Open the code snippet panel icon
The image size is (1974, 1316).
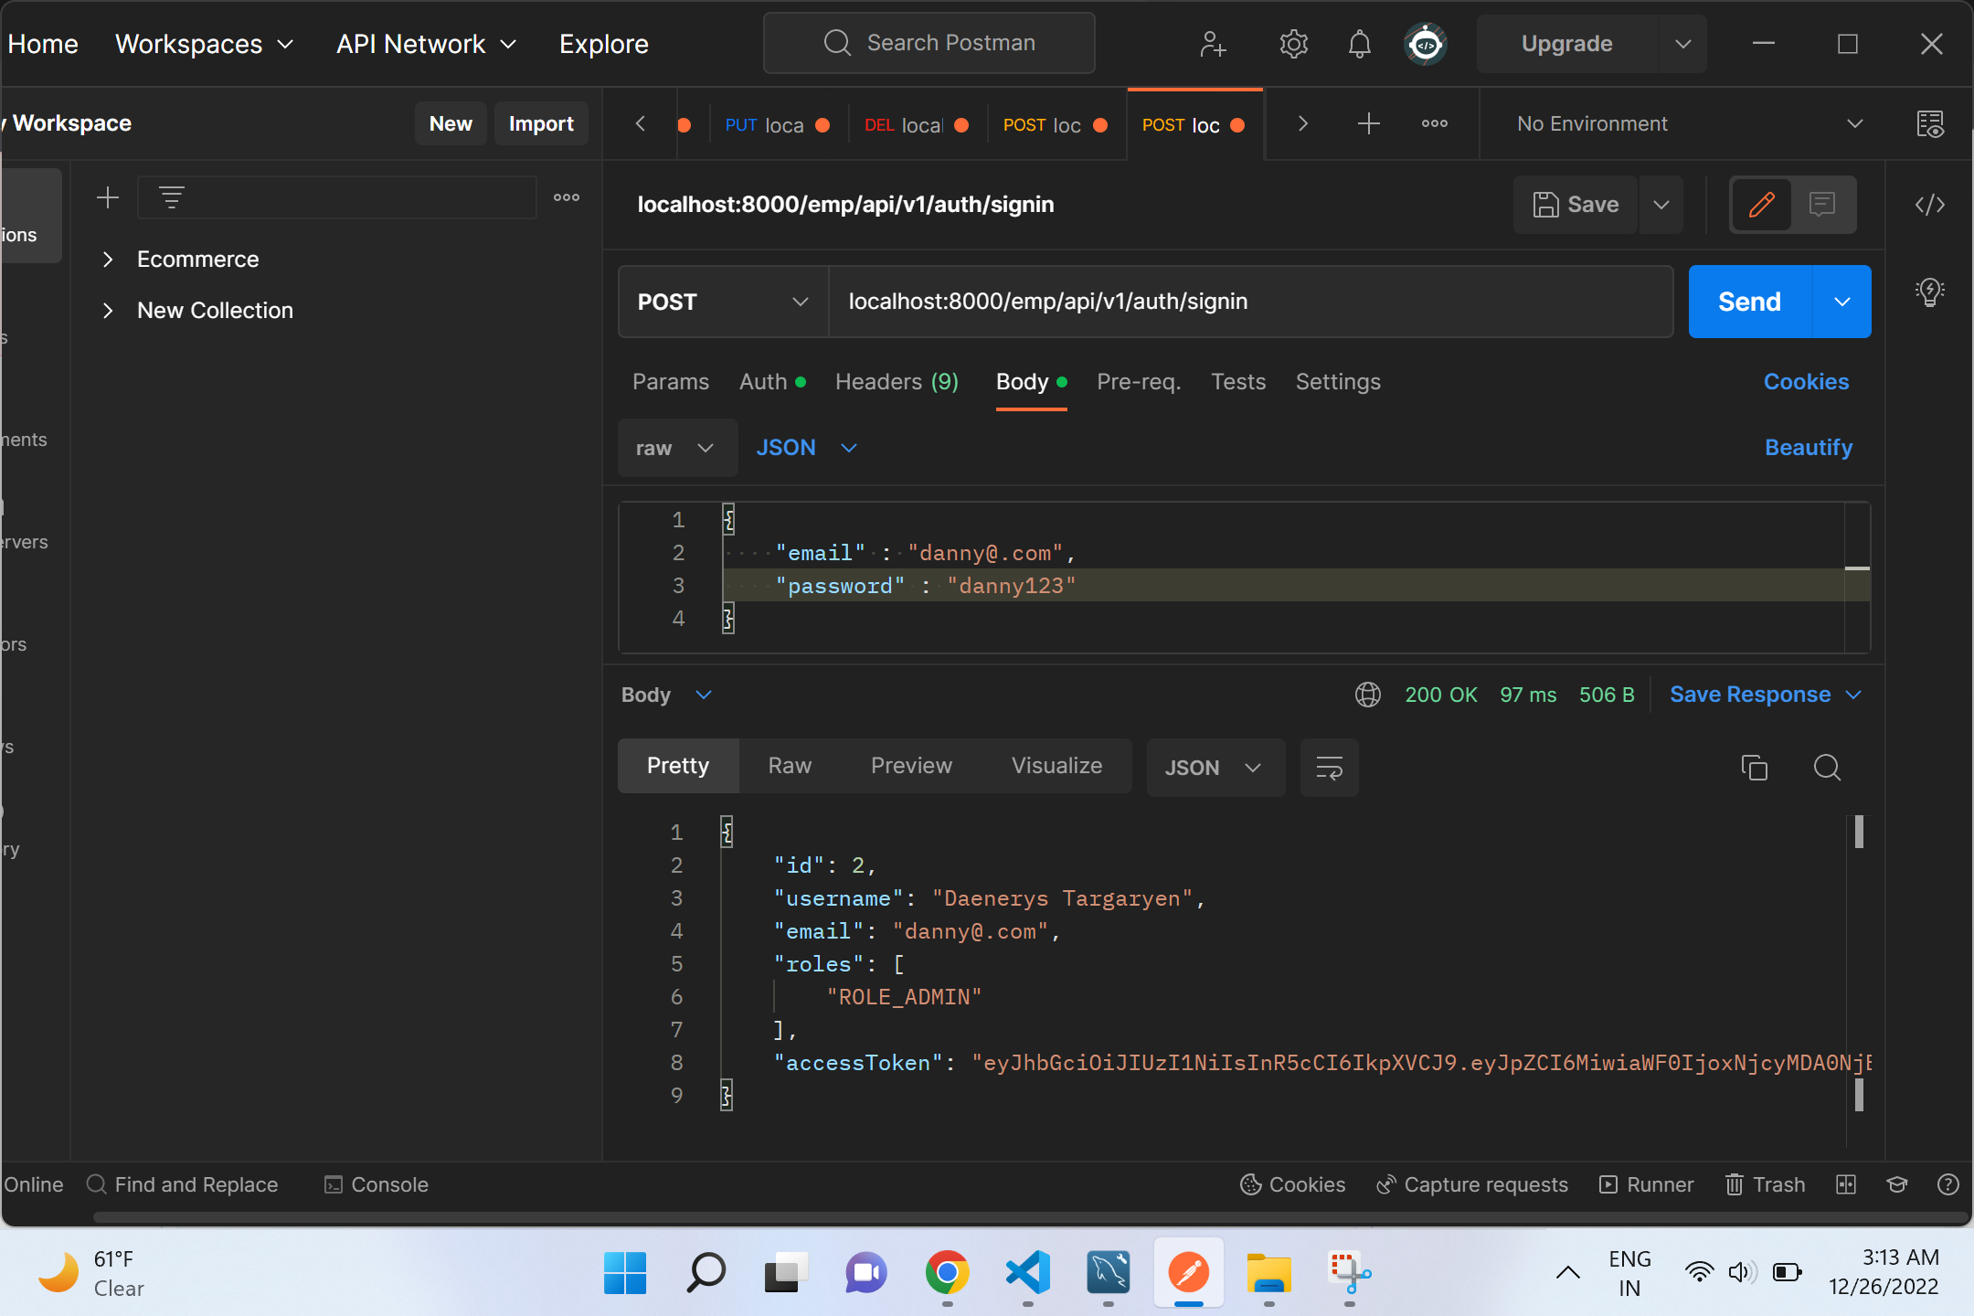(1930, 205)
